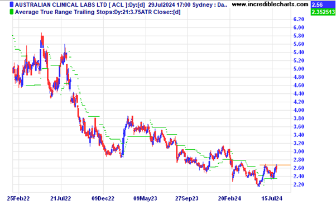336x204 pixels.
Task: Click the 20Feb24 date axis label
Action: (x=230, y=198)
